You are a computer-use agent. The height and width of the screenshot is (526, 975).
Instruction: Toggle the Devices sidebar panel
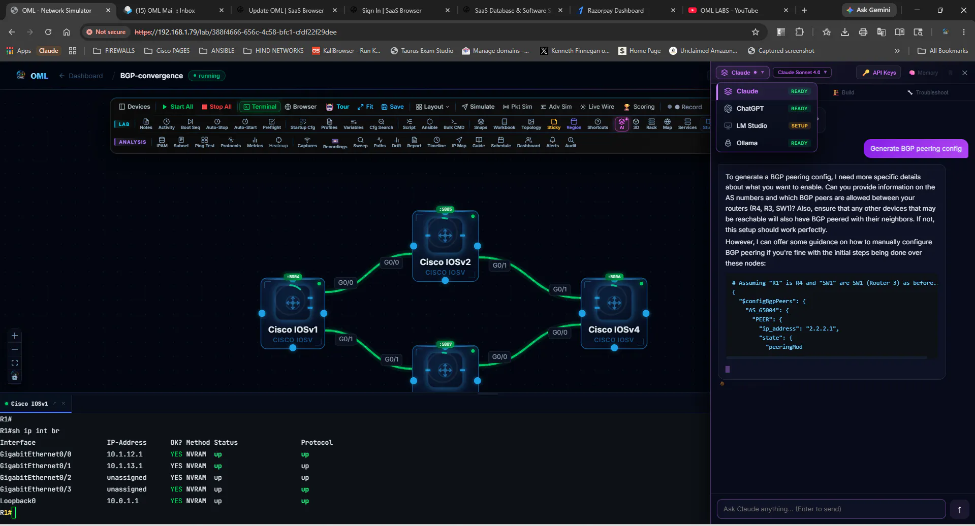point(135,107)
